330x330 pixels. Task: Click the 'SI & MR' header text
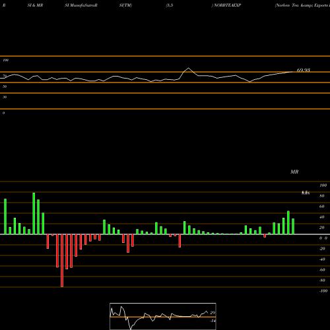[35, 5]
